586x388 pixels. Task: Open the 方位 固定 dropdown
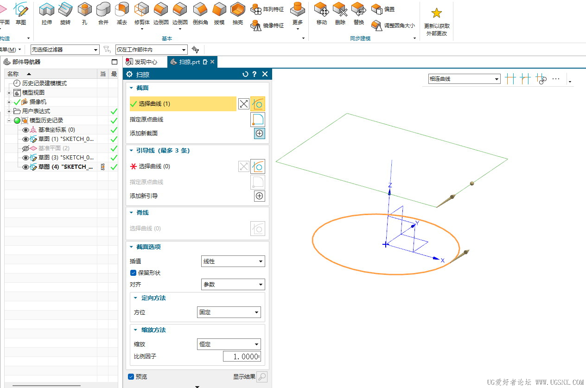(x=229, y=312)
